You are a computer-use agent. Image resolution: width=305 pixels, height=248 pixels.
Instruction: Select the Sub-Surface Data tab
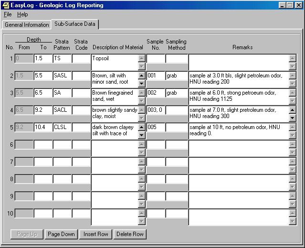point(75,24)
